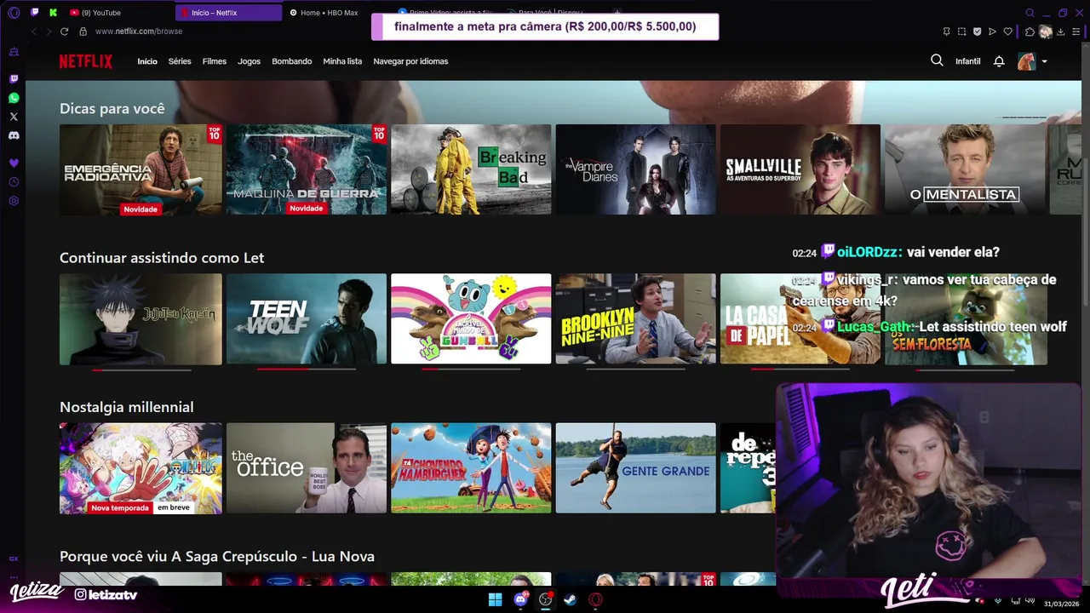Open Minha lista in Netflix menu

click(342, 61)
